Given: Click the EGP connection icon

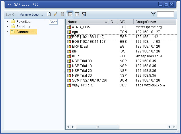Looking at the screenshot, I should tap(69, 37).
